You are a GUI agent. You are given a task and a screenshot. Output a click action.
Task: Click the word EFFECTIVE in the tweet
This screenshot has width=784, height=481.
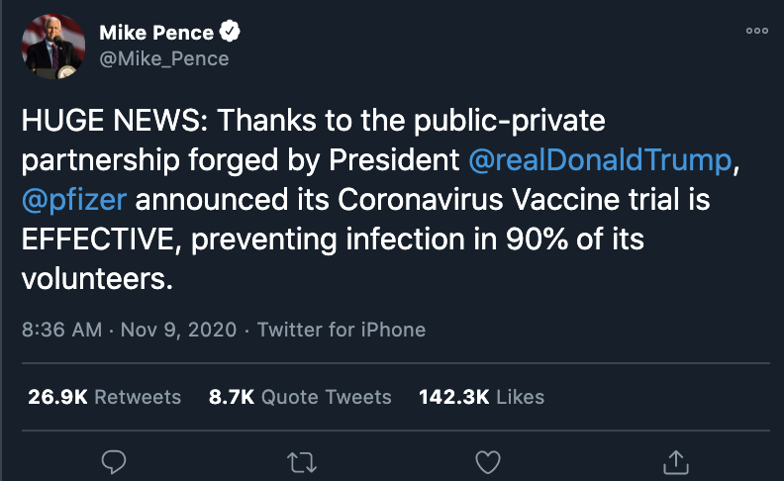pyautogui.click(x=97, y=240)
